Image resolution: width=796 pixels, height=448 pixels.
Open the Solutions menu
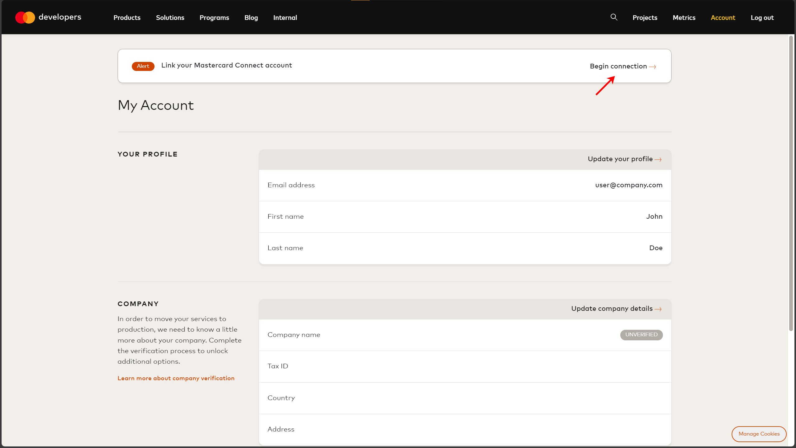point(170,18)
